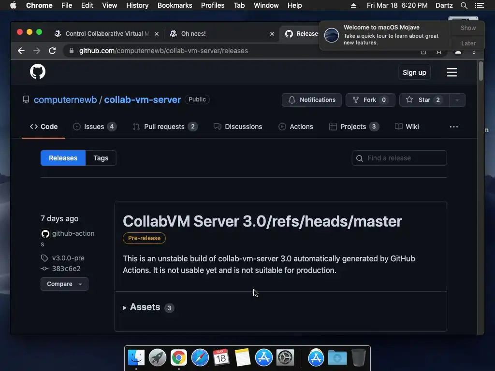Screen dimensions: 495x371
Task: Open the Bookmarks menu
Action: pos(175,5)
